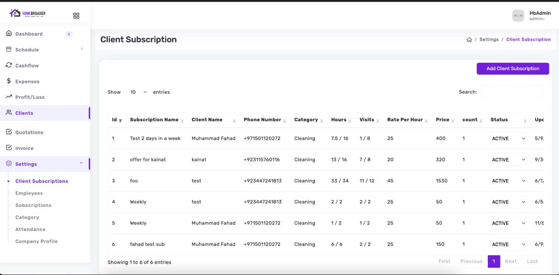559x275 pixels.
Task: Click the Clients people icon
Action: pos(9,113)
